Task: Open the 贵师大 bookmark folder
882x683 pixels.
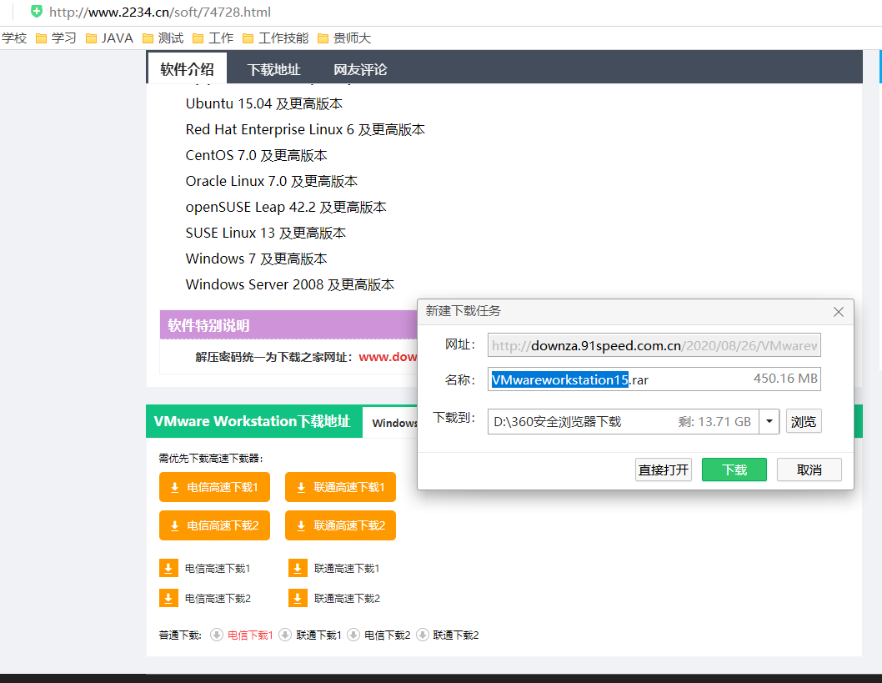Action: pos(344,38)
